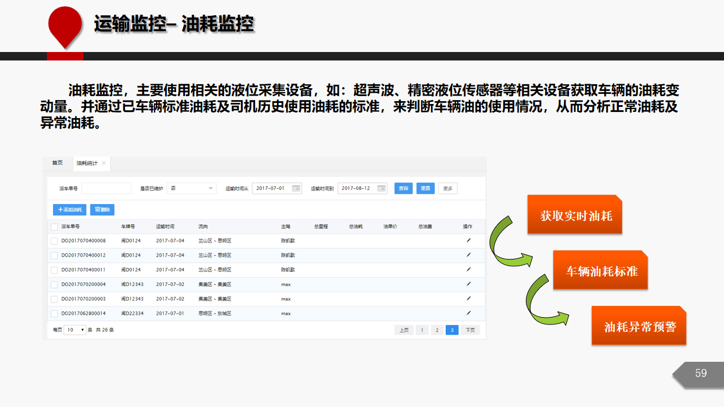
Task: Check the box for DO2017070400011
Action: point(54,270)
